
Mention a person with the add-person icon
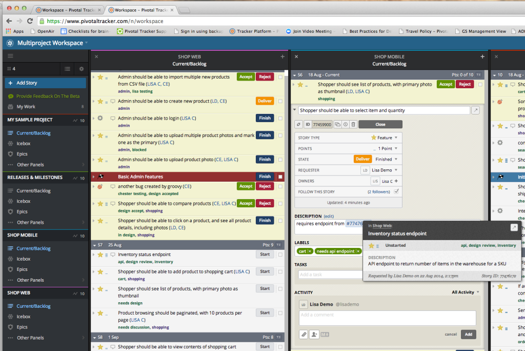[x=314, y=334]
